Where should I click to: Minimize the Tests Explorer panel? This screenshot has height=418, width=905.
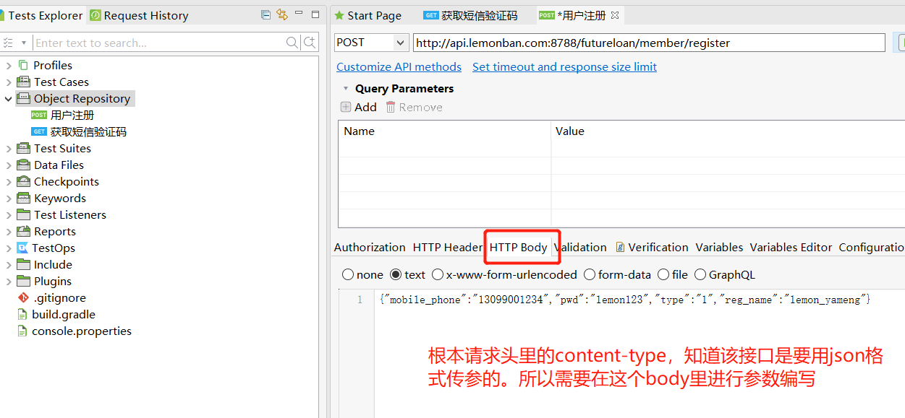[298, 14]
